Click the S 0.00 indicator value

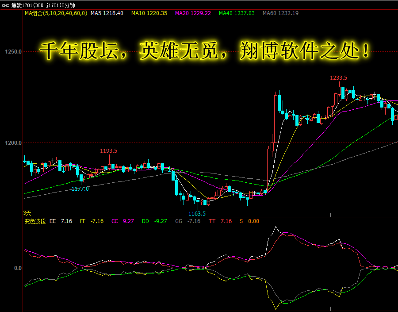[x=249, y=221]
